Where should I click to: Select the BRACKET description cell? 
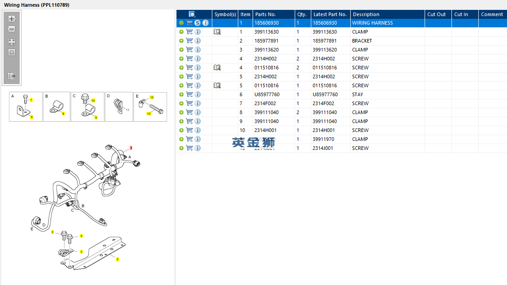tap(387, 41)
